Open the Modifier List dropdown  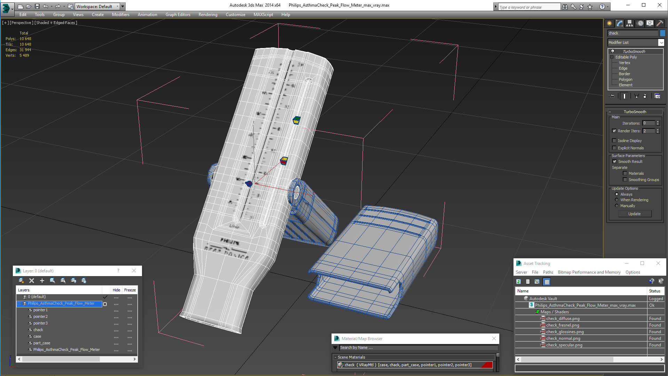click(661, 42)
